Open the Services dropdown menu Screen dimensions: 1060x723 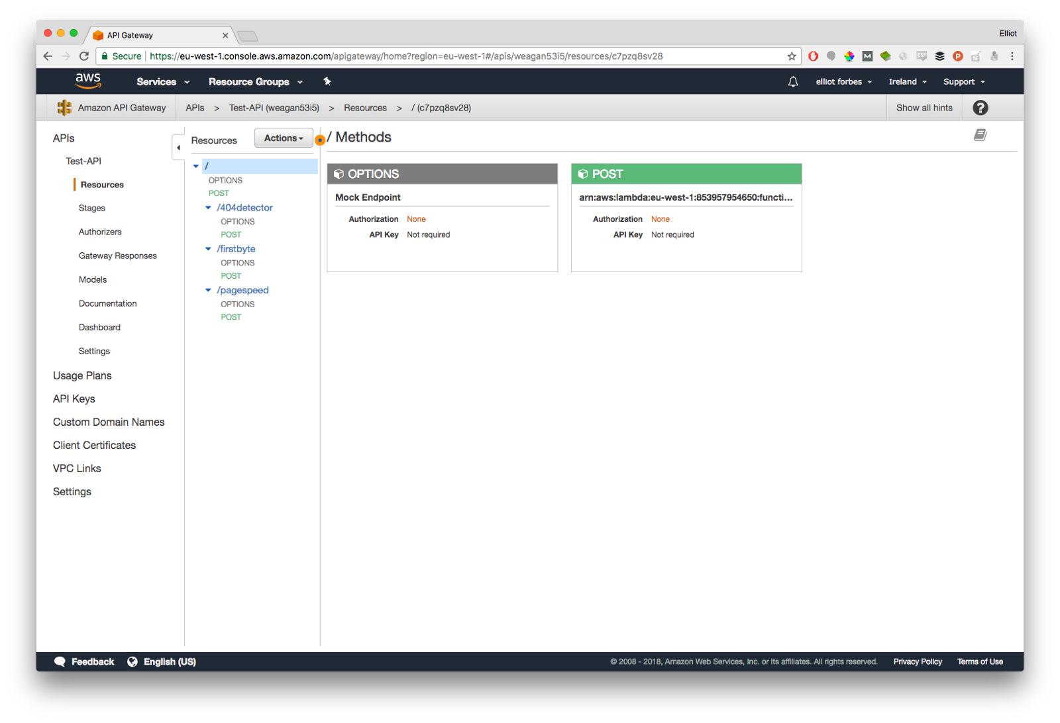163,81
